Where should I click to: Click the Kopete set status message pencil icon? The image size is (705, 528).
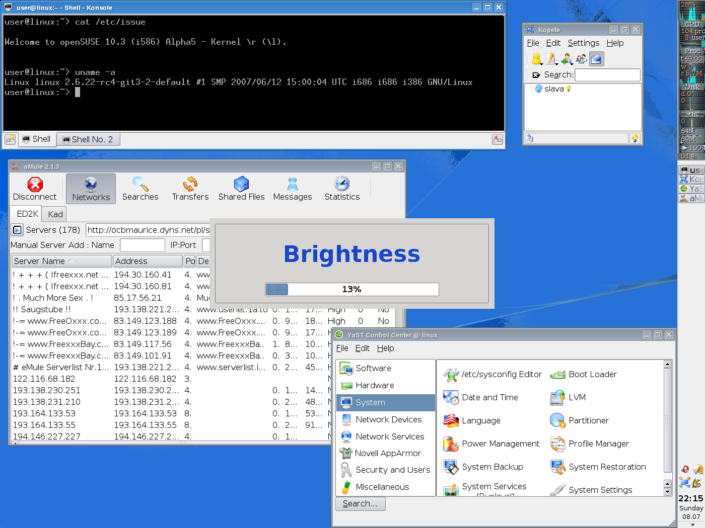[551, 59]
